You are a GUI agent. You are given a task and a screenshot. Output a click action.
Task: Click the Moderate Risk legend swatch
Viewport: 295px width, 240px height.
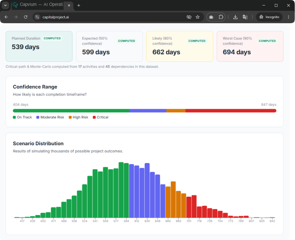(38, 117)
